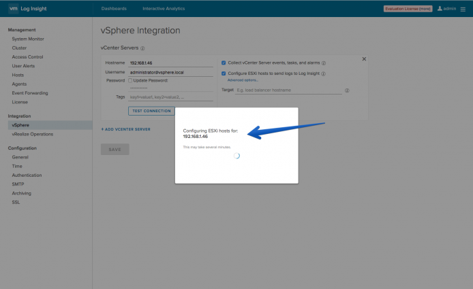Toggle Collect vCenter Server events checkbox
The height and width of the screenshot is (289, 473).
224,63
